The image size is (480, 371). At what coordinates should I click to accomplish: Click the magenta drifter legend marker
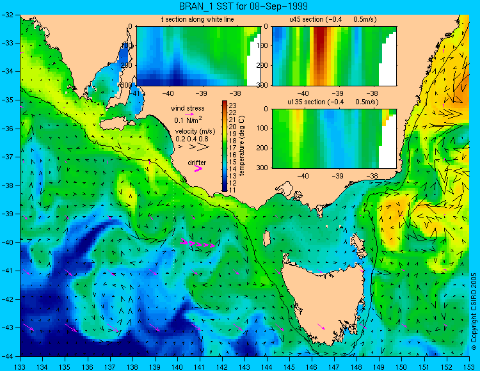click(x=198, y=168)
